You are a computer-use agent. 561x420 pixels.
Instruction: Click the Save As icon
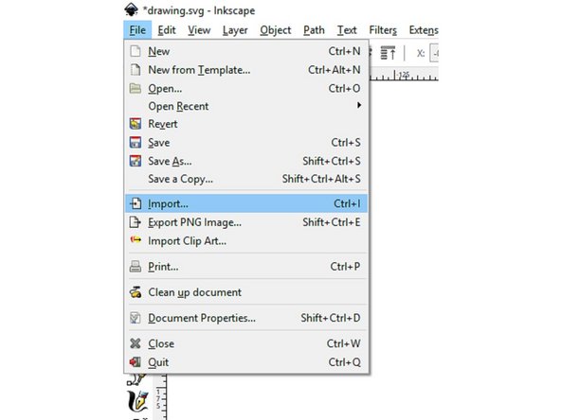tap(136, 161)
